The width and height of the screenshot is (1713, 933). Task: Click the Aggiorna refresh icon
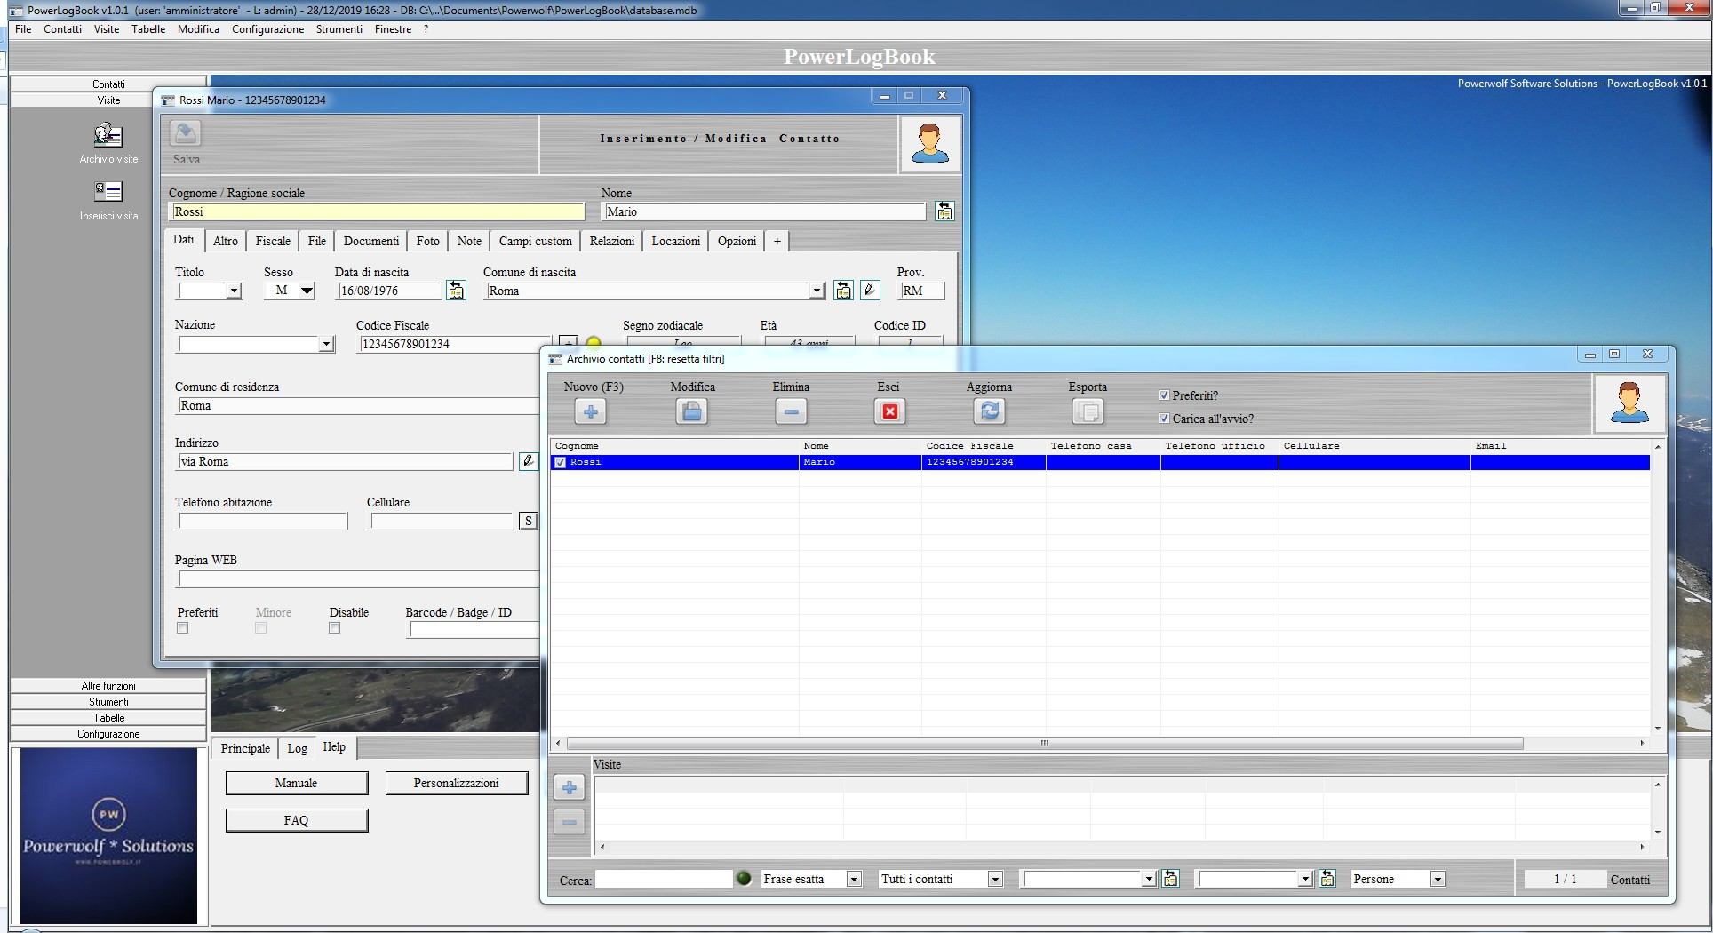pos(989,411)
